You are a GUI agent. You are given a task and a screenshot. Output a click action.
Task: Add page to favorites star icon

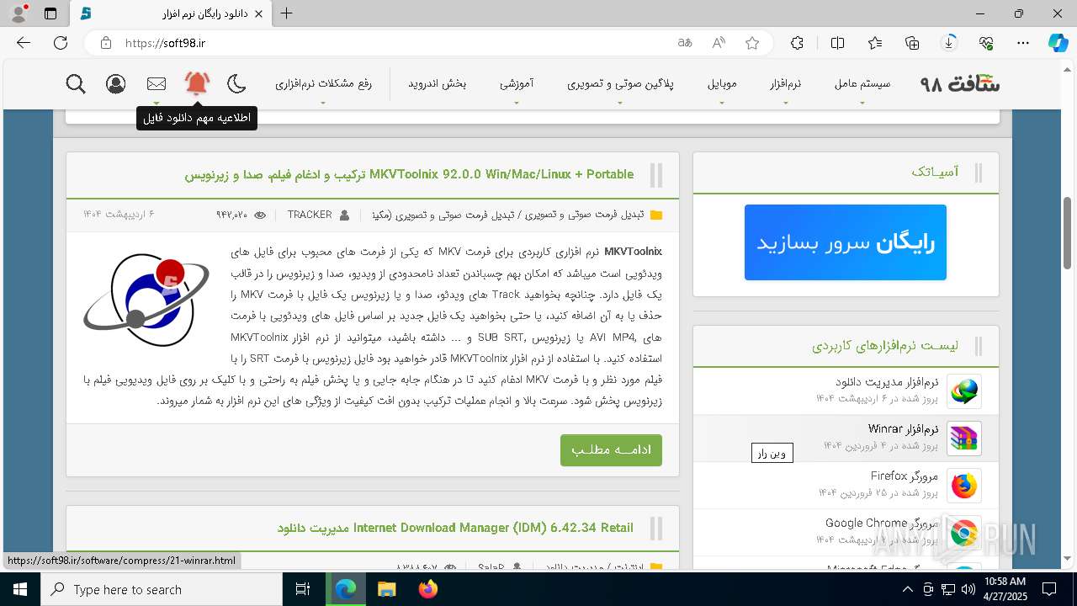click(x=752, y=43)
